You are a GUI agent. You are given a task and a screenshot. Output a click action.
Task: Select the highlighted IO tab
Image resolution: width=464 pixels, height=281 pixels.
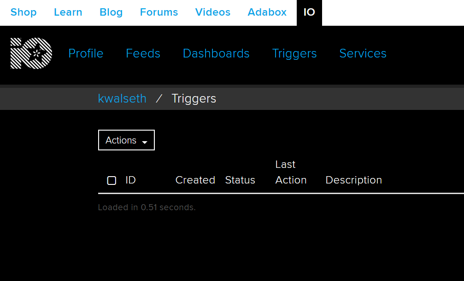click(x=309, y=12)
